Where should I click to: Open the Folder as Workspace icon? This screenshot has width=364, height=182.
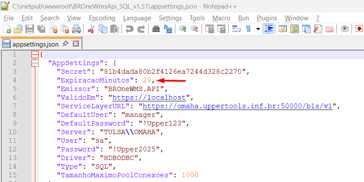coord(330,29)
